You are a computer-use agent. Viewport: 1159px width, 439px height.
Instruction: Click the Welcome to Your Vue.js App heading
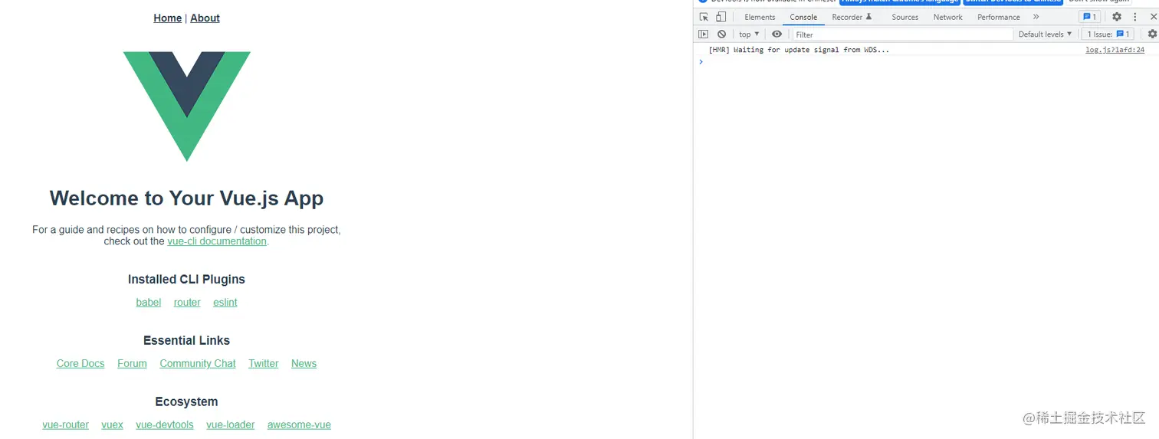click(x=186, y=198)
